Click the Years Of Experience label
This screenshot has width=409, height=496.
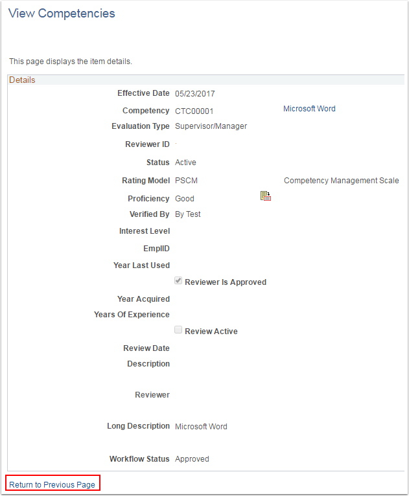[x=132, y=315]
